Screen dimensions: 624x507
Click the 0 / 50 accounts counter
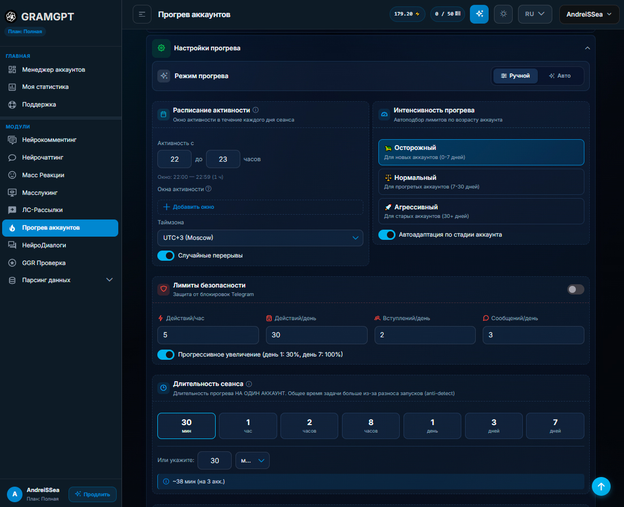coord(448,14)
